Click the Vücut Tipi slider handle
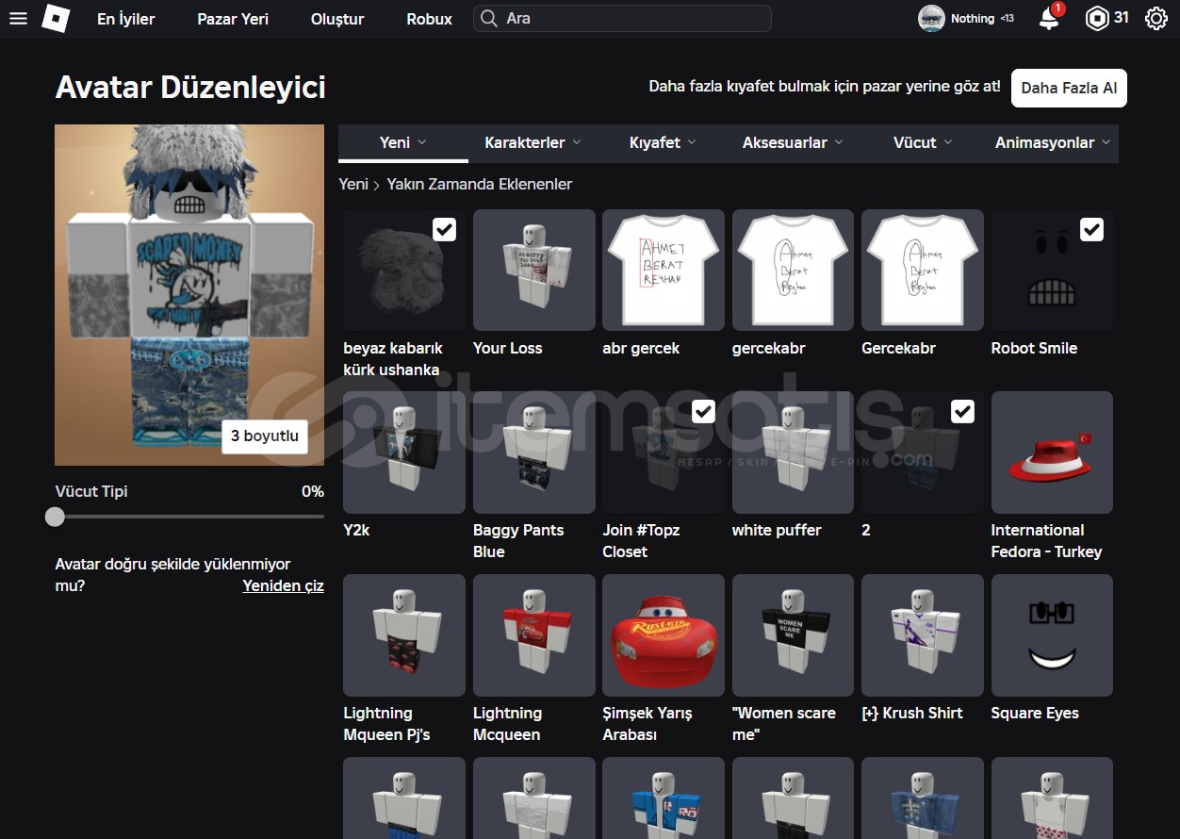This screenshot has width=1180, height=839. (x=56, y=517)
